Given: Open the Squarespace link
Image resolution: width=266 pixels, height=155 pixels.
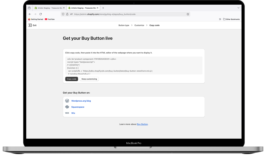Looking at the screenshot, I should tap(78, 107).
